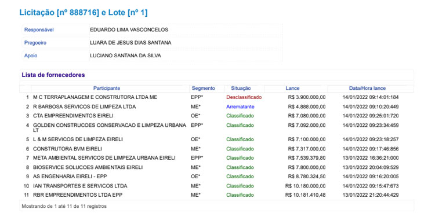Select IAN TRANSPORTES E SERVICOS row
The height and width of the screenshot is (213, 435).
coord(216,186)
